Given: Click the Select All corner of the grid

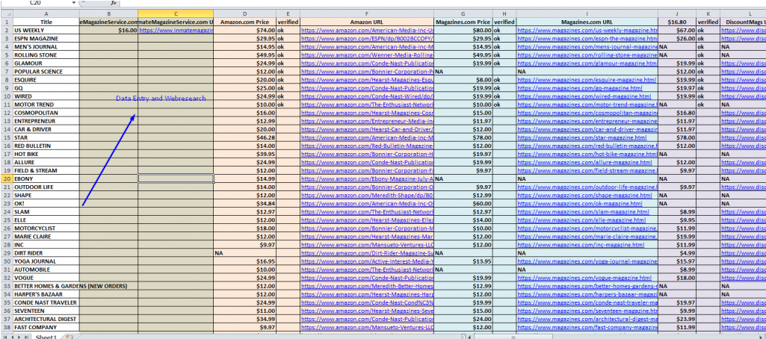Looking at the screenshot, I should click(6, 13).
